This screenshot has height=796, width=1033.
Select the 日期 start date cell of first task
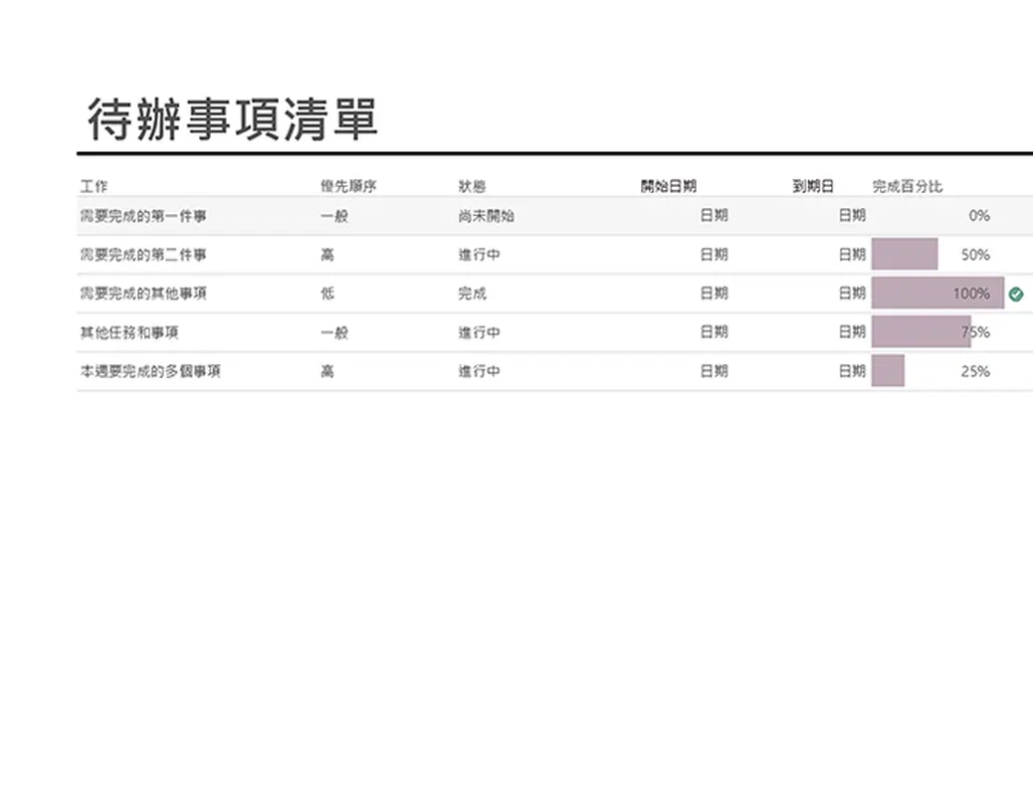click(713, 215)
